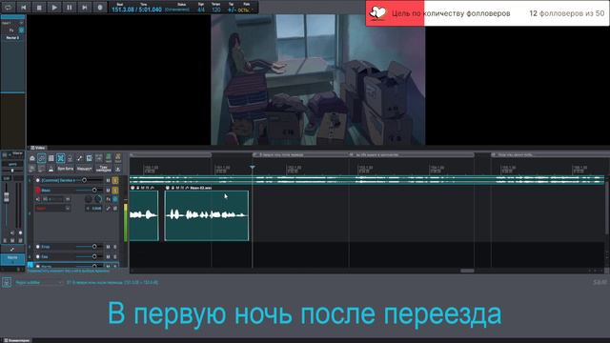Arm record on the first track in the list
This screenshot has width=610, height=343.
point(38,180)
